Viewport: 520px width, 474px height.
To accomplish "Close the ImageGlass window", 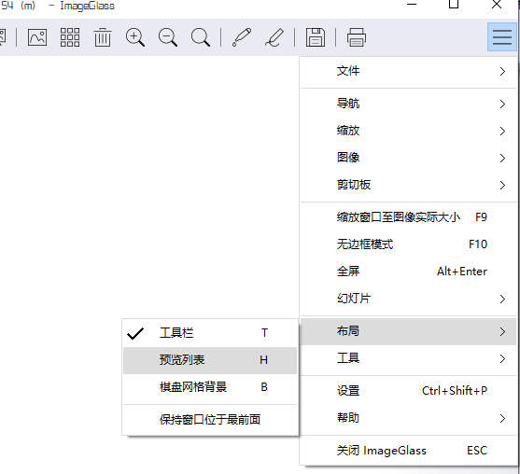I will click(497, 5).
